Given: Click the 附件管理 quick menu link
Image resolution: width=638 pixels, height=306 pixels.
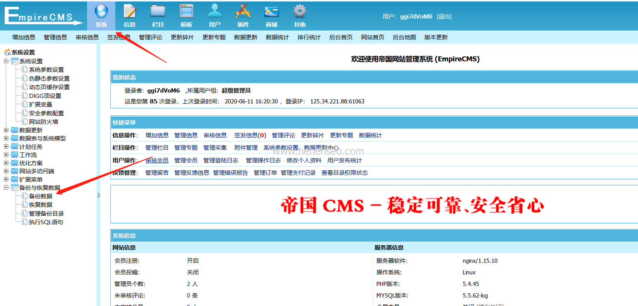Looking at the screenshot, I should 246,148.
